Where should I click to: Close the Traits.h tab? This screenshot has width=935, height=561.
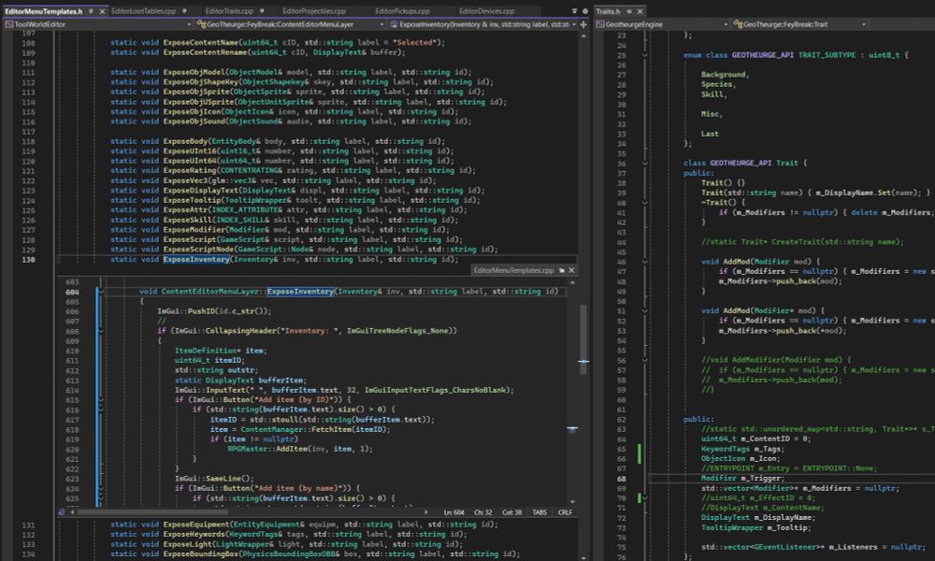click(x=638, y=10)
